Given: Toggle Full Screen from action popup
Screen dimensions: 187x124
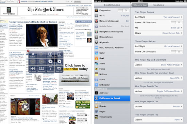Looking at the screenshot, I should 33,69.
